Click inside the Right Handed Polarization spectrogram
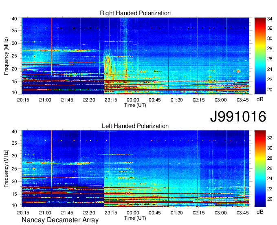 pyautogui.click(x=135, y=56)
